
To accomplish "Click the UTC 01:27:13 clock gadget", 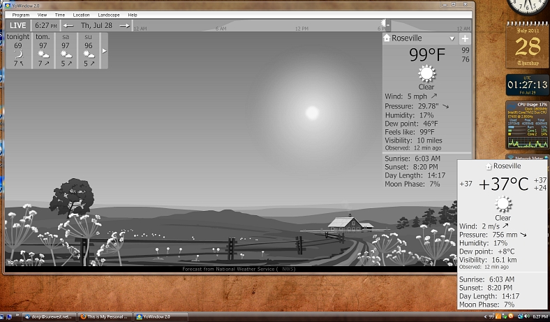I will click(528, 85).
